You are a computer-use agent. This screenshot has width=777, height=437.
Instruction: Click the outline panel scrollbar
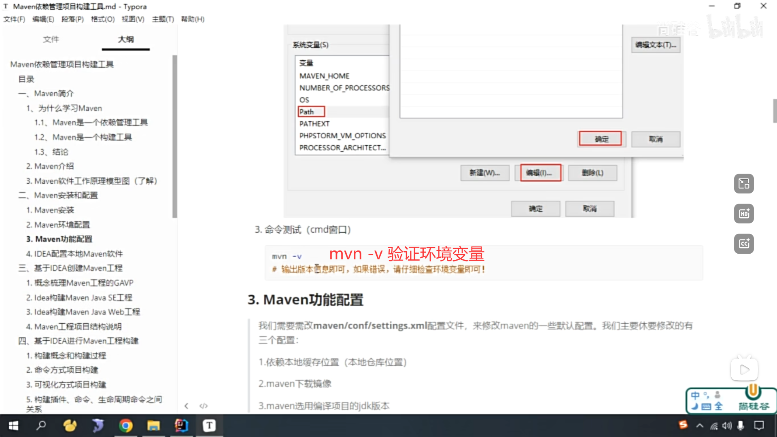(175, 136)
